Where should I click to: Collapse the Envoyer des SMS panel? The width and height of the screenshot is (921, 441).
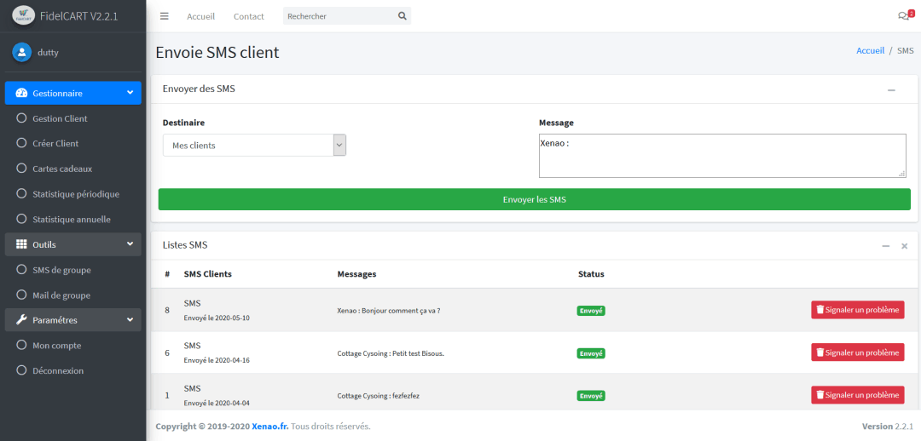891,89
